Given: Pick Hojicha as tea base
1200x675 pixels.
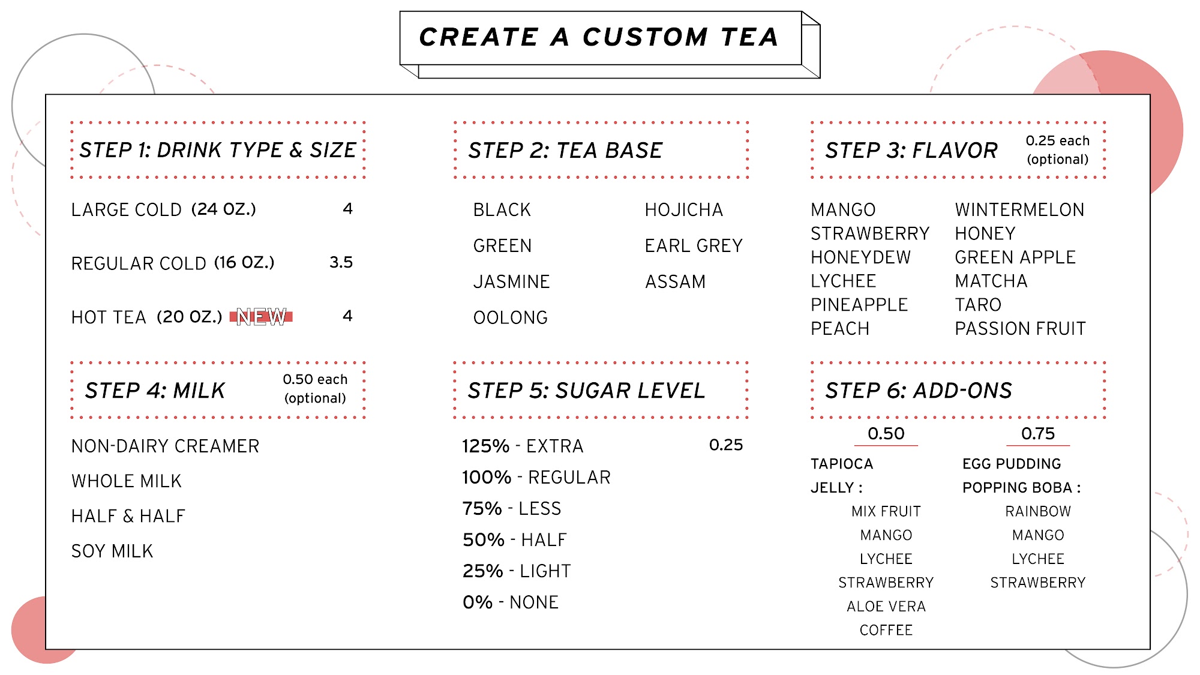Looking at the screenshot, I should coord(684,210).
